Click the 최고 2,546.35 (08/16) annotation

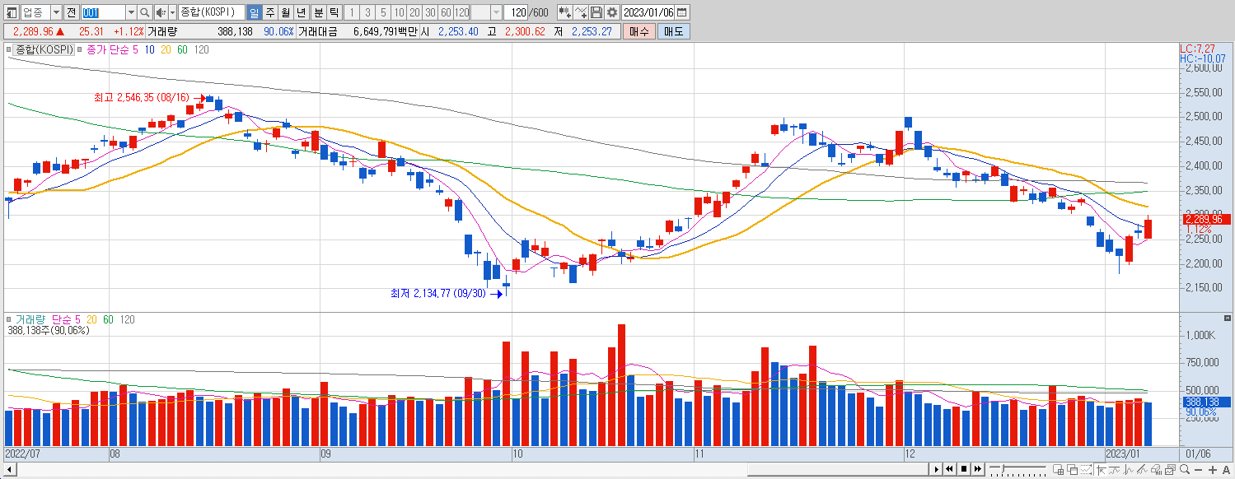[143, 98]
